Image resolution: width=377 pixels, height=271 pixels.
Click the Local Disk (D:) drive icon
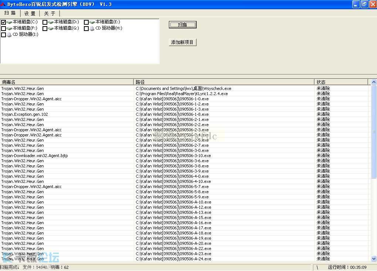click(51, 22)
